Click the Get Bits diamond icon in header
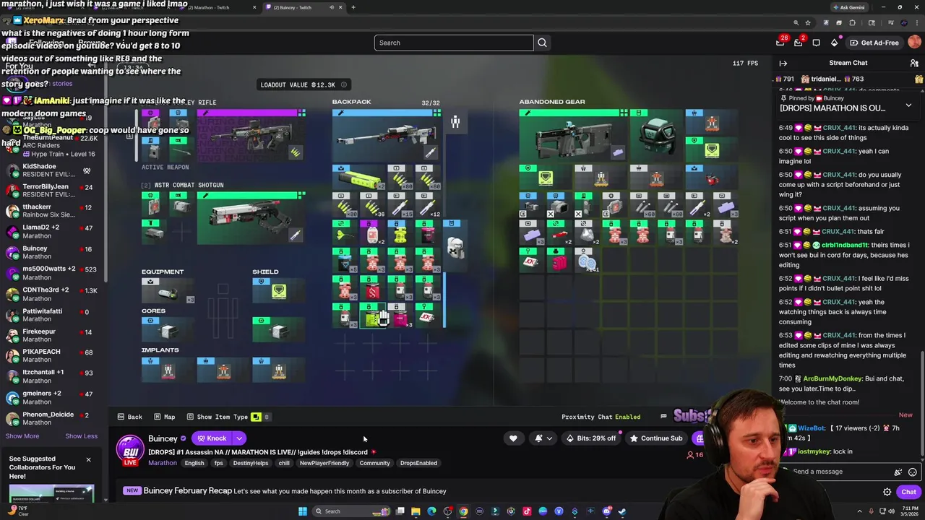The image size is (925, 520). (834, 43)
